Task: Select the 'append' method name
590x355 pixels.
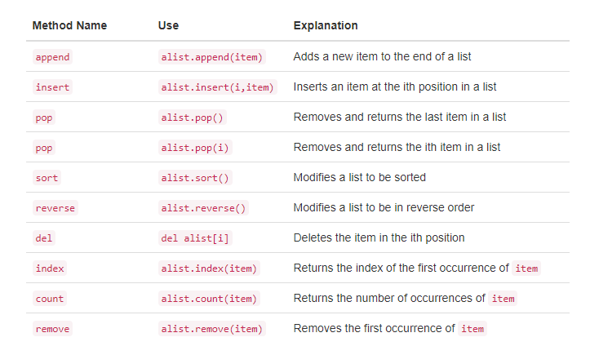Action: 52,57
